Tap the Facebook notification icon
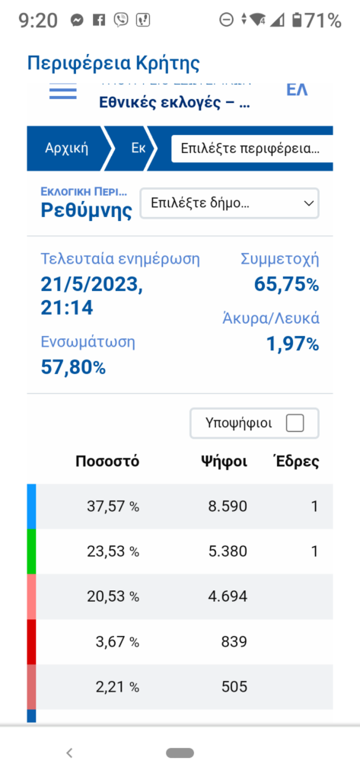Viewport: 360px width, 780px height. tap(100, 20)
